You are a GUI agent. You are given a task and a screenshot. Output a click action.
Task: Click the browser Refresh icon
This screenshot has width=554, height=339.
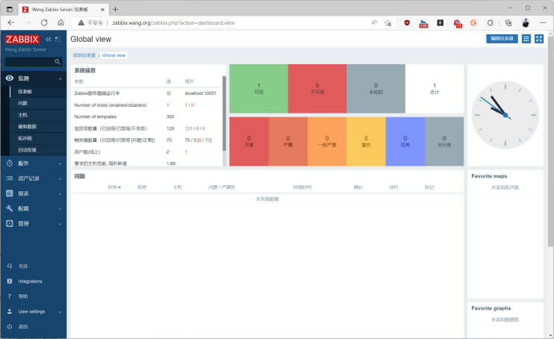tap(44, 22)
